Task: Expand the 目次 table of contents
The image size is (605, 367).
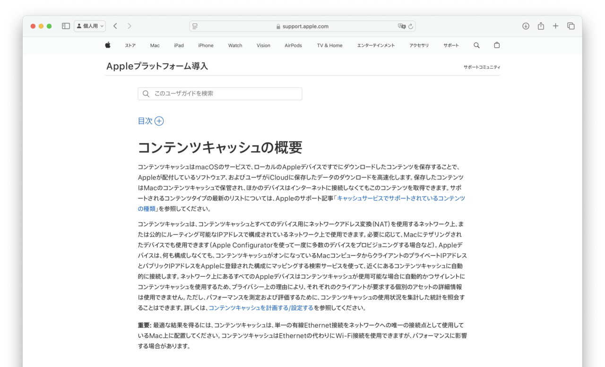Action: pyautogui.click(x=150, y=121)
